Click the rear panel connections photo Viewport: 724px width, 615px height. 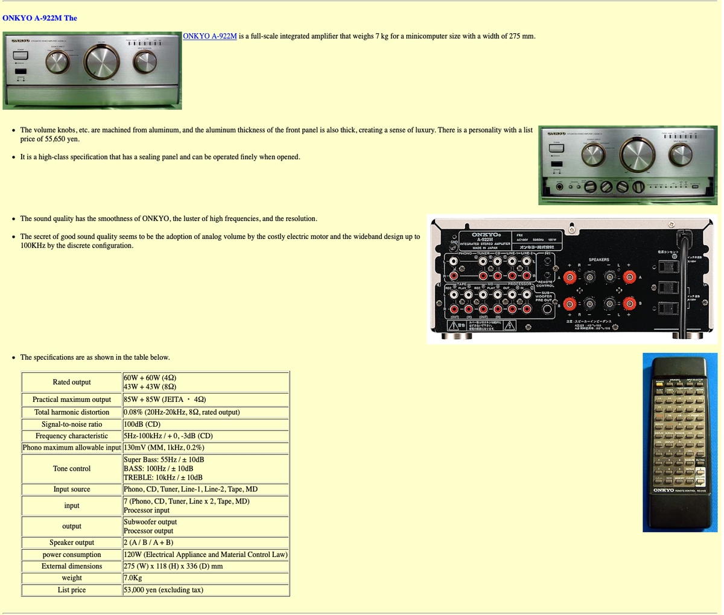coord(572,279)
